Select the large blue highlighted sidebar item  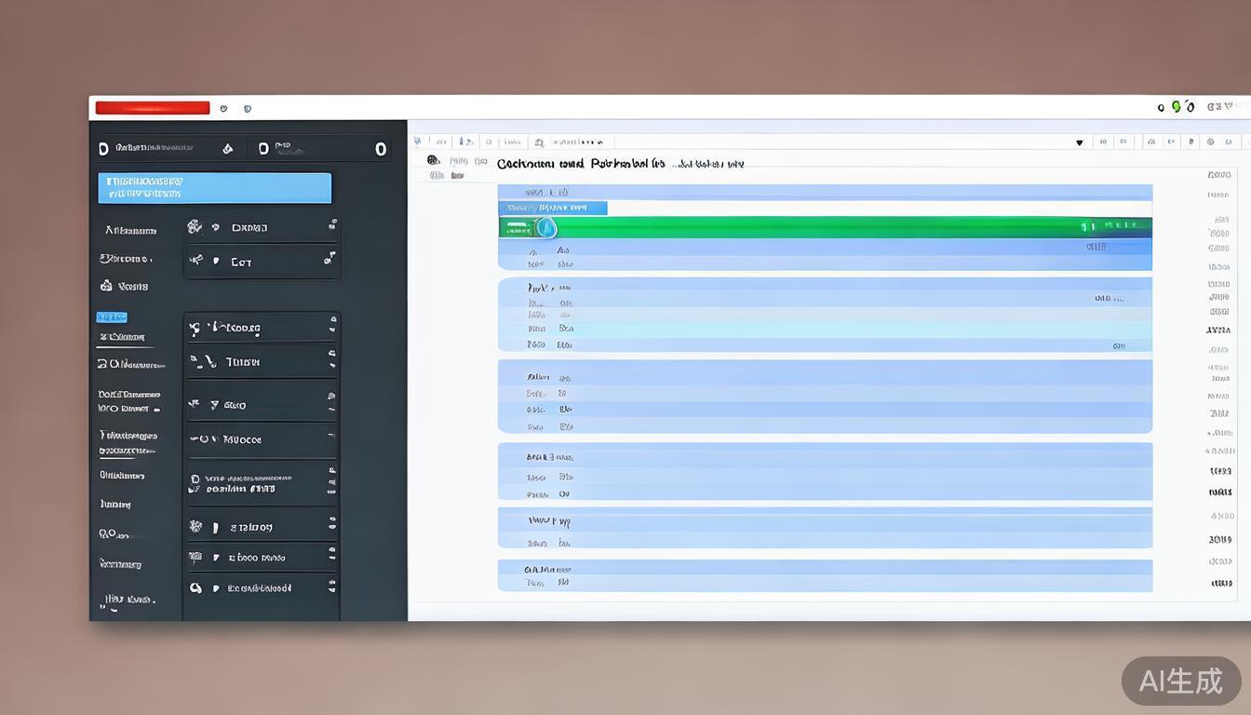coord(215,188)
